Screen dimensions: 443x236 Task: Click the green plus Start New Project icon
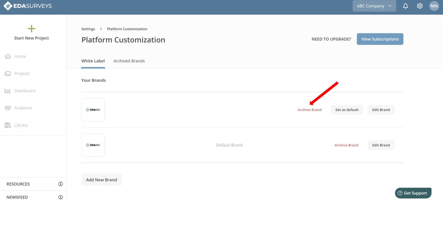pyautogui.click(x=31, y=29)
